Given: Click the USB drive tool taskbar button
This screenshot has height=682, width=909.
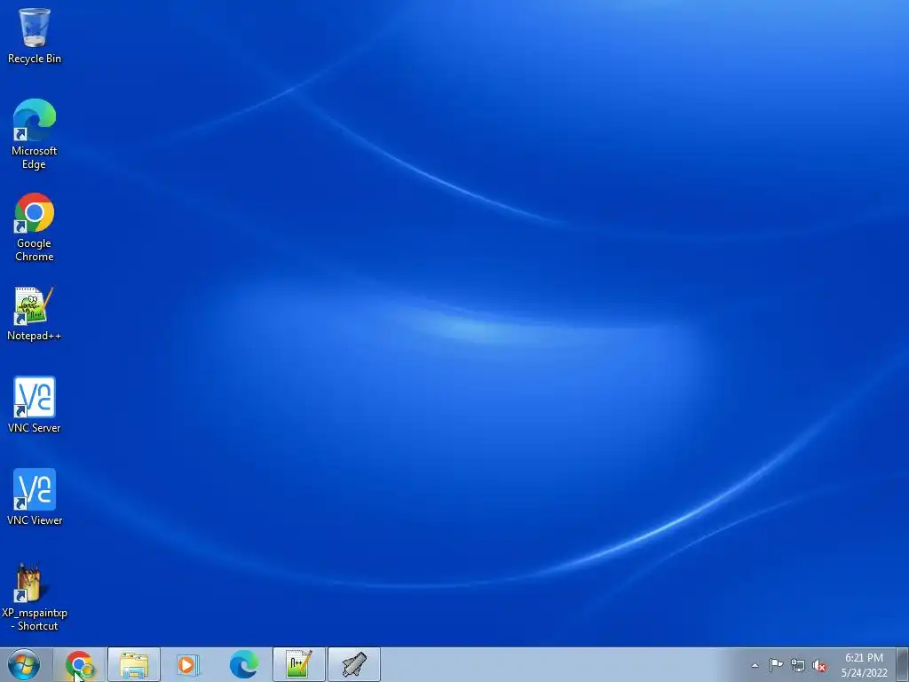Looking at the screenshot, I should [354, 664].
